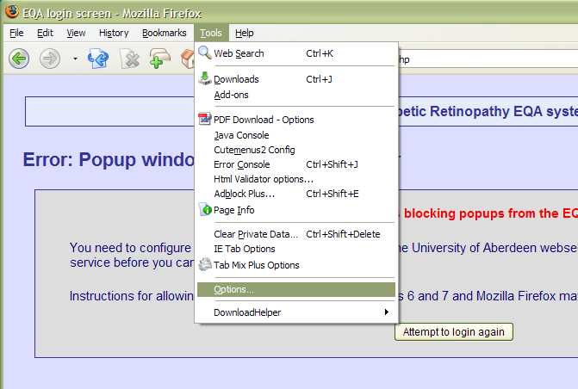Image resolution: width=578 pixels, height=389 pixels.
Task: Open the back/forward history dropdown arrow
Action: pyautogui.click(x=75, y=59)
